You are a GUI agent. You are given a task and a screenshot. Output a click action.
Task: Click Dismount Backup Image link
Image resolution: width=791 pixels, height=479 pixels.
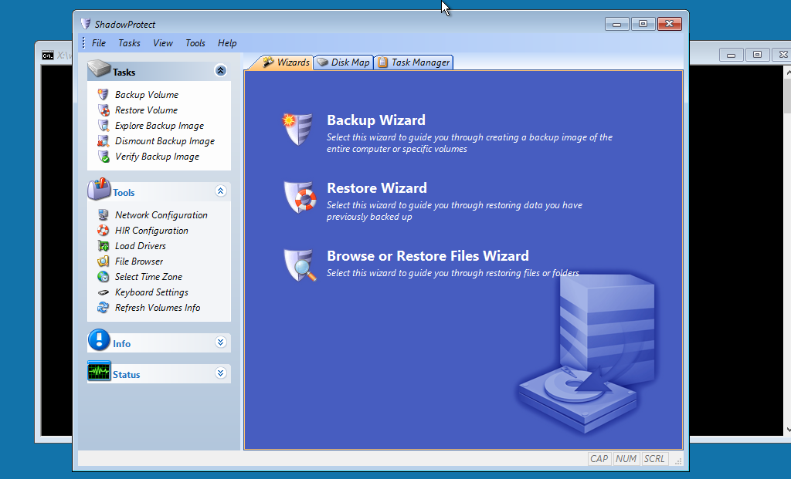click(165, 141)
